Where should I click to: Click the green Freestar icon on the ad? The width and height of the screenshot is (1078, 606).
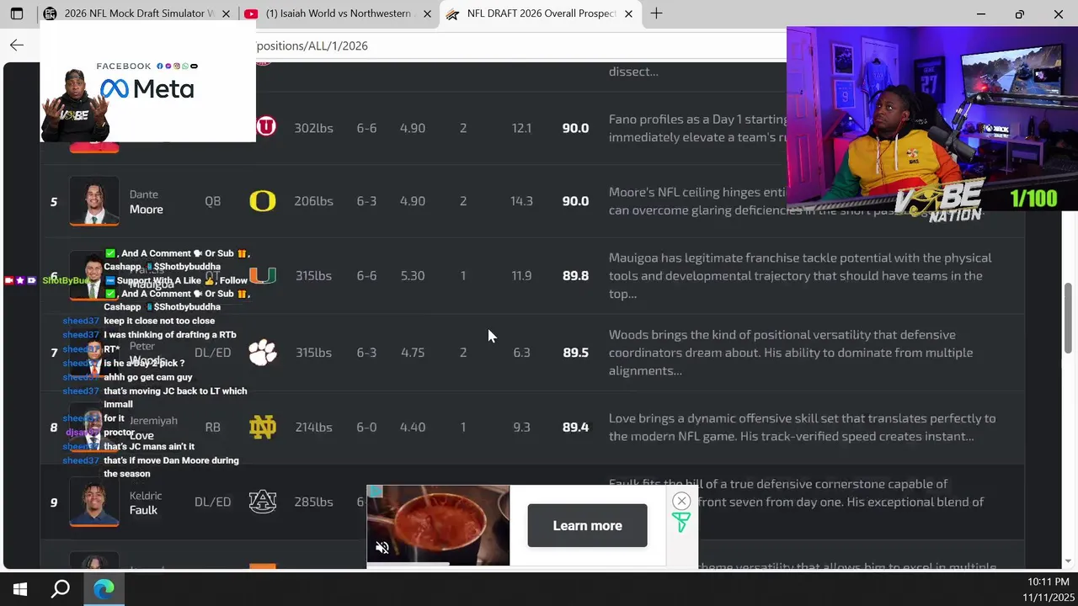(681, 523)
